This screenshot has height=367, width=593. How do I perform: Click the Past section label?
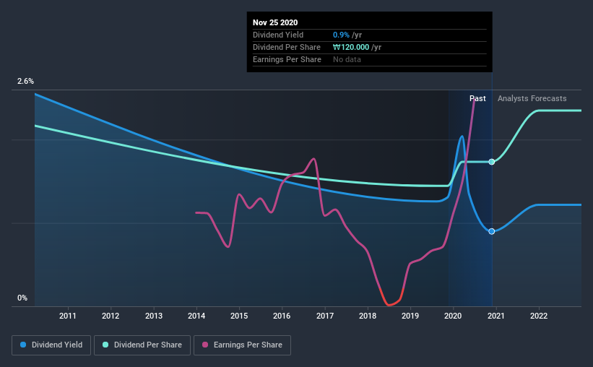(x=477, y=98)
